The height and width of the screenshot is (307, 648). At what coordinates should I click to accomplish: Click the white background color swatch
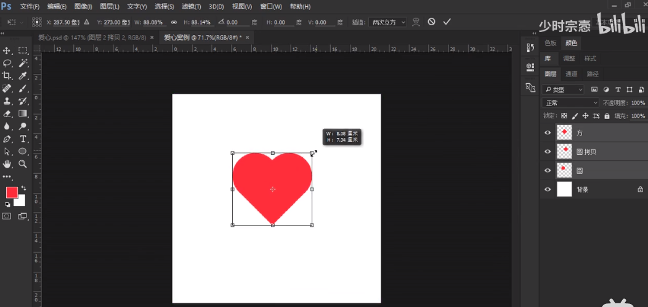(21, 201)
